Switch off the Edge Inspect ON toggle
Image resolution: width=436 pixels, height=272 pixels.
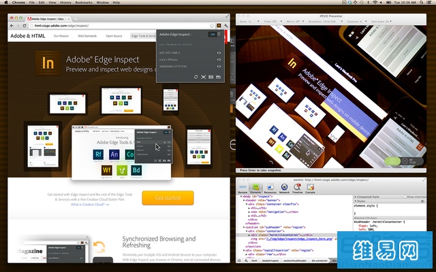click(x=215, y=35)
